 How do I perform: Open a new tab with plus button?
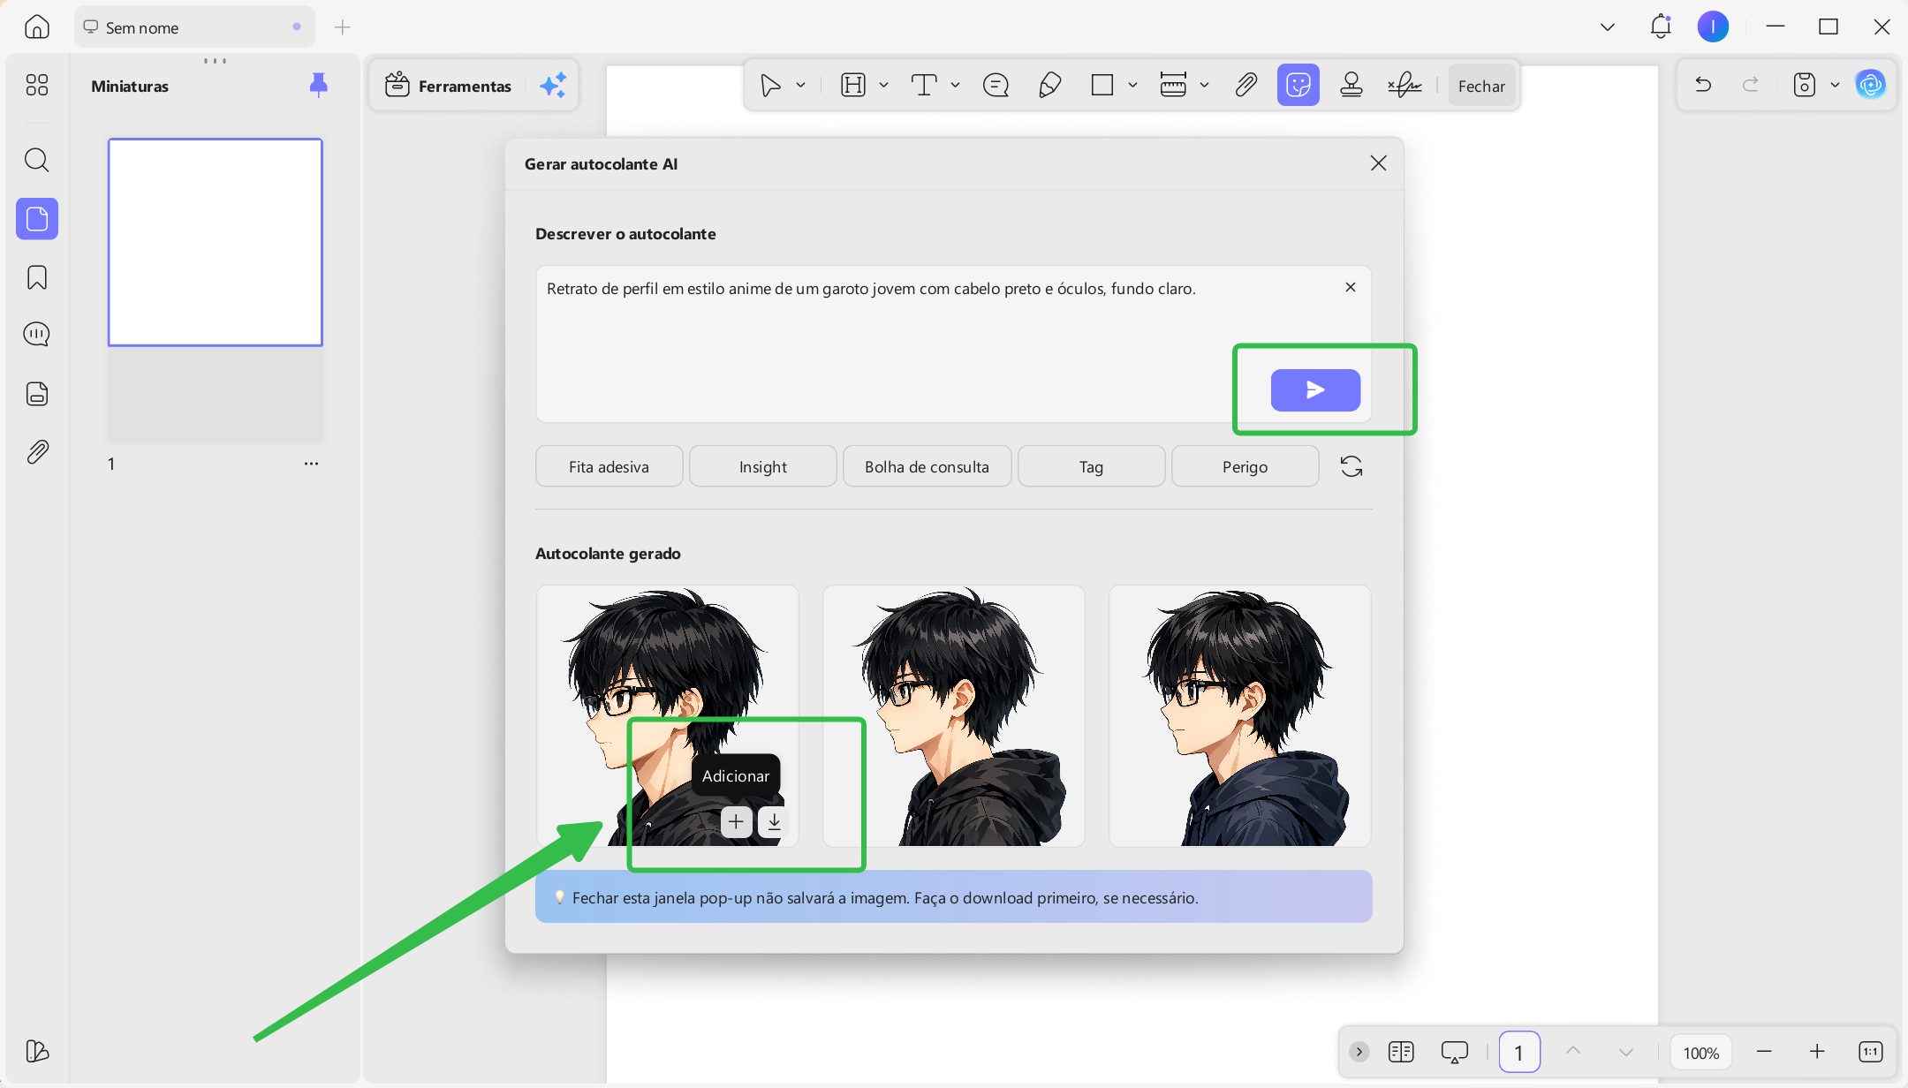click(343, 26)
